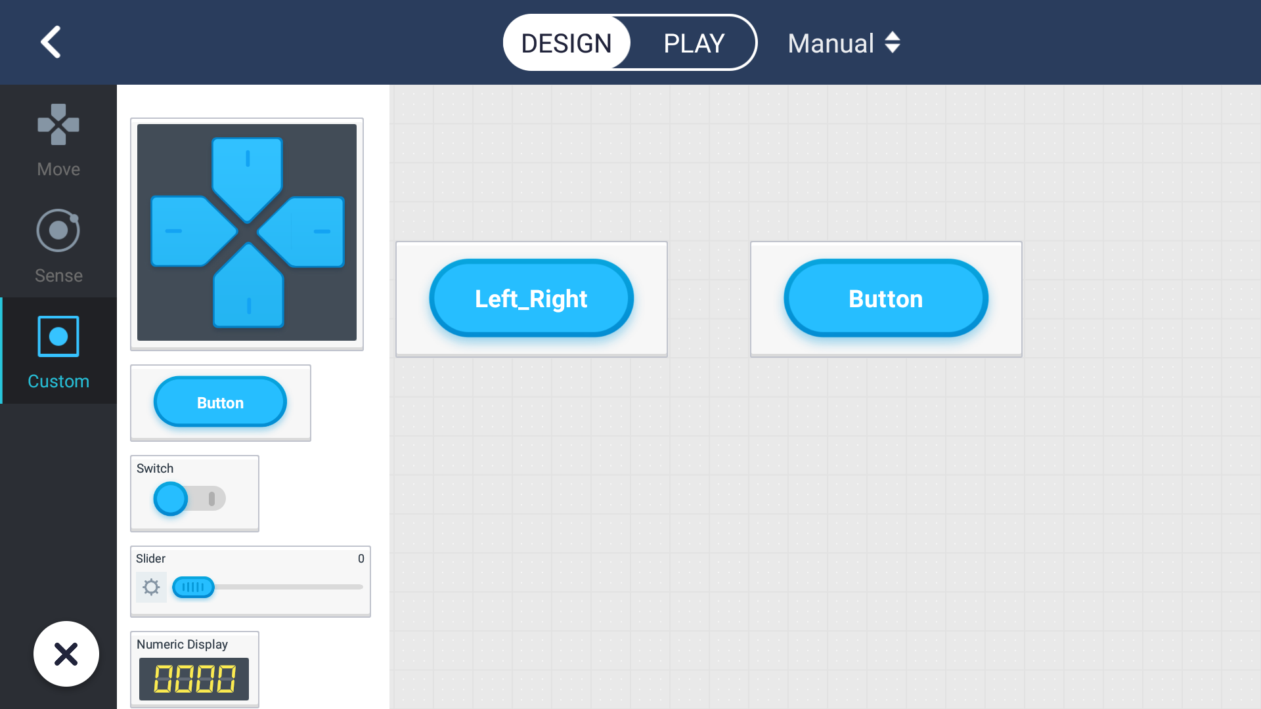The height and width of the screenshot is (709, 1261).
Task: Click the Numeric Display label
Action: pyautogui.click(x=182, y=644)
